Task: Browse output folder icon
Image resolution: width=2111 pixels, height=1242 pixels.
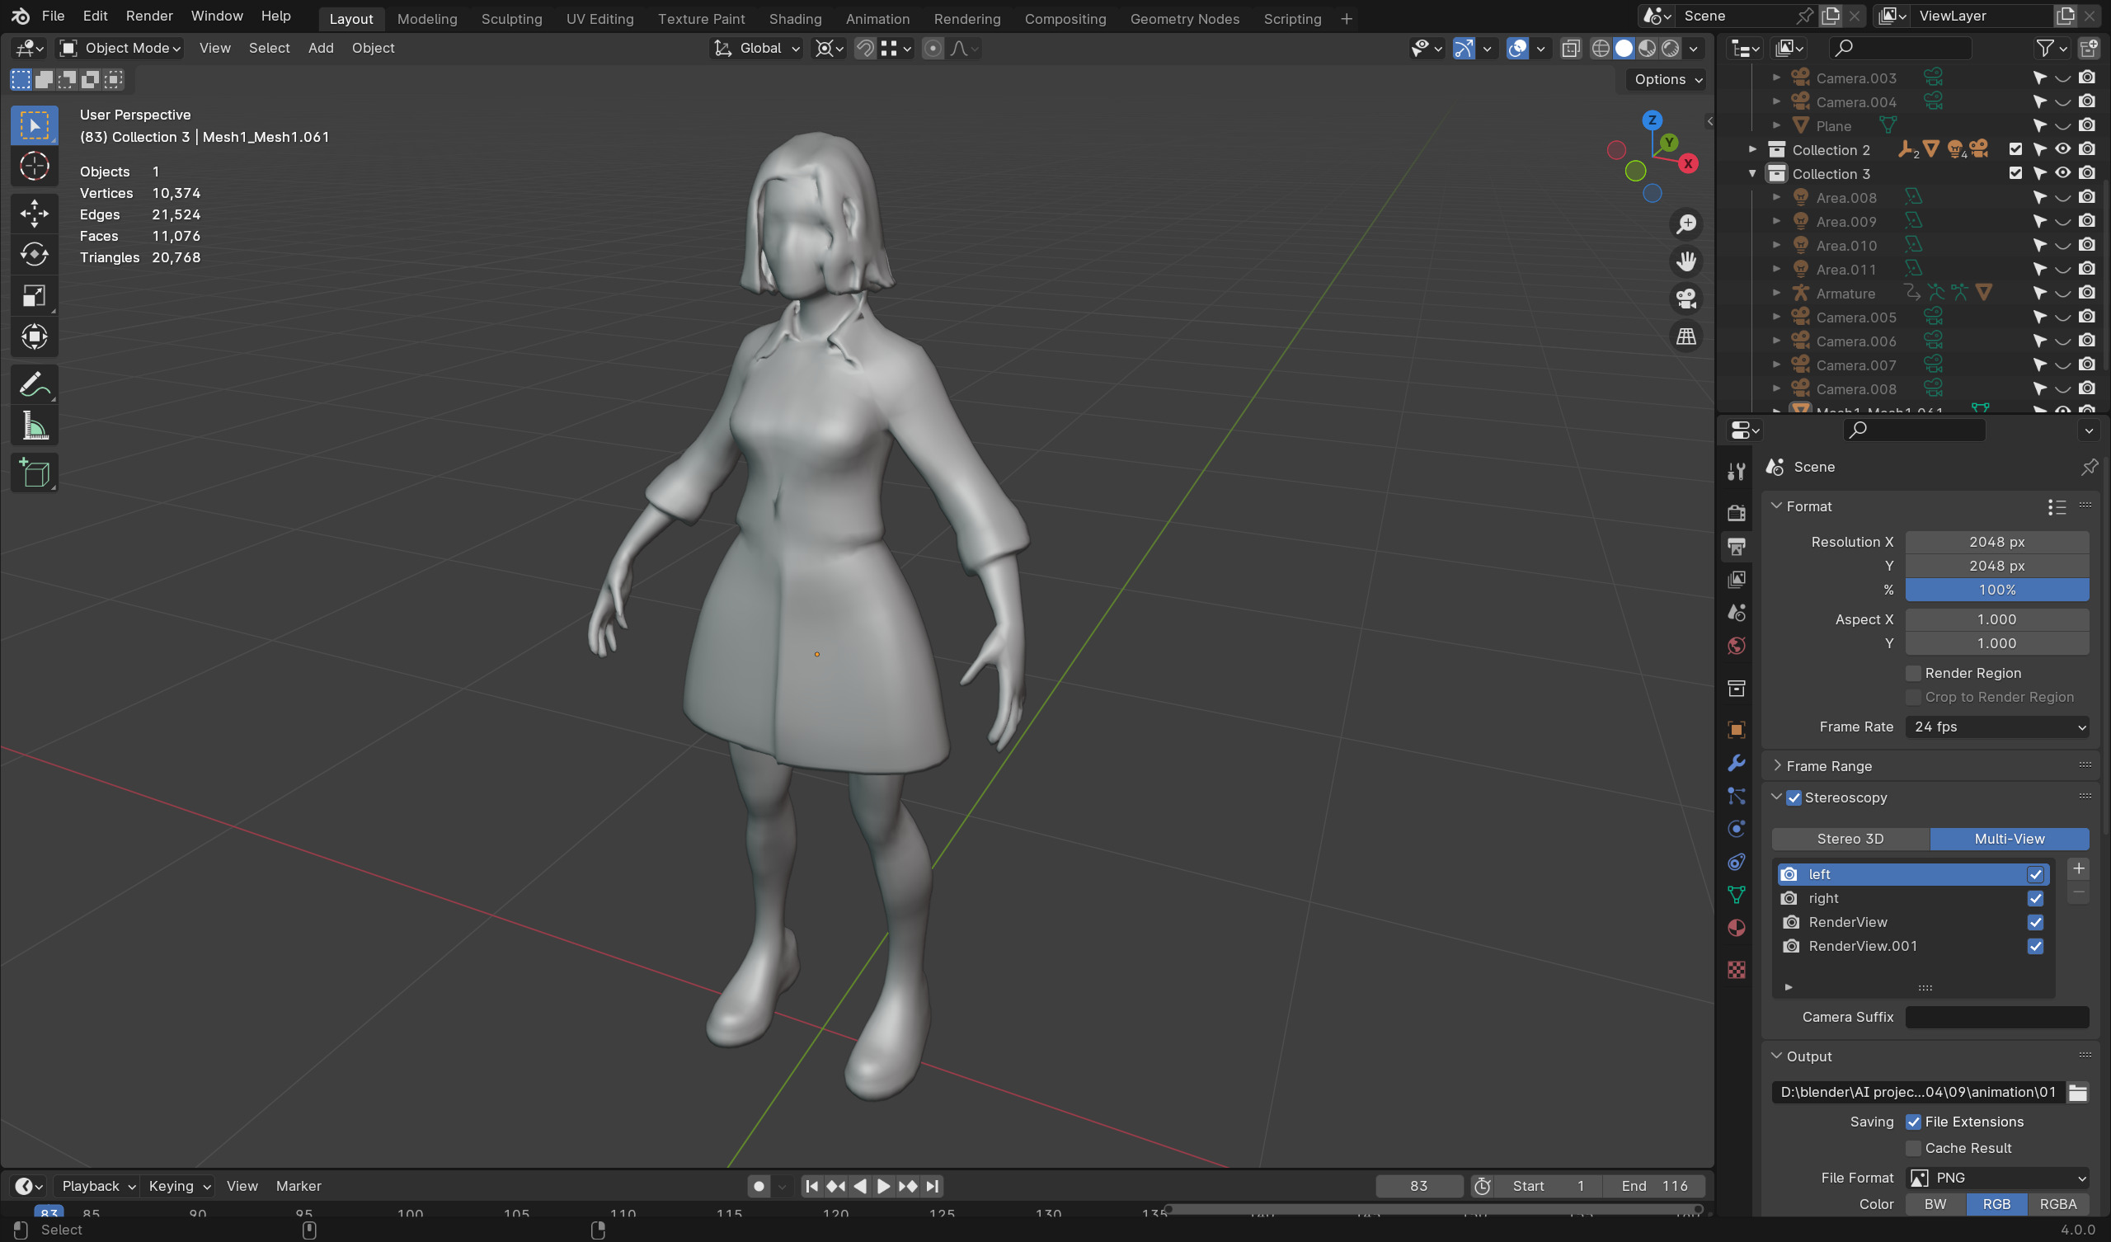Action: tap(2077, 1092)
